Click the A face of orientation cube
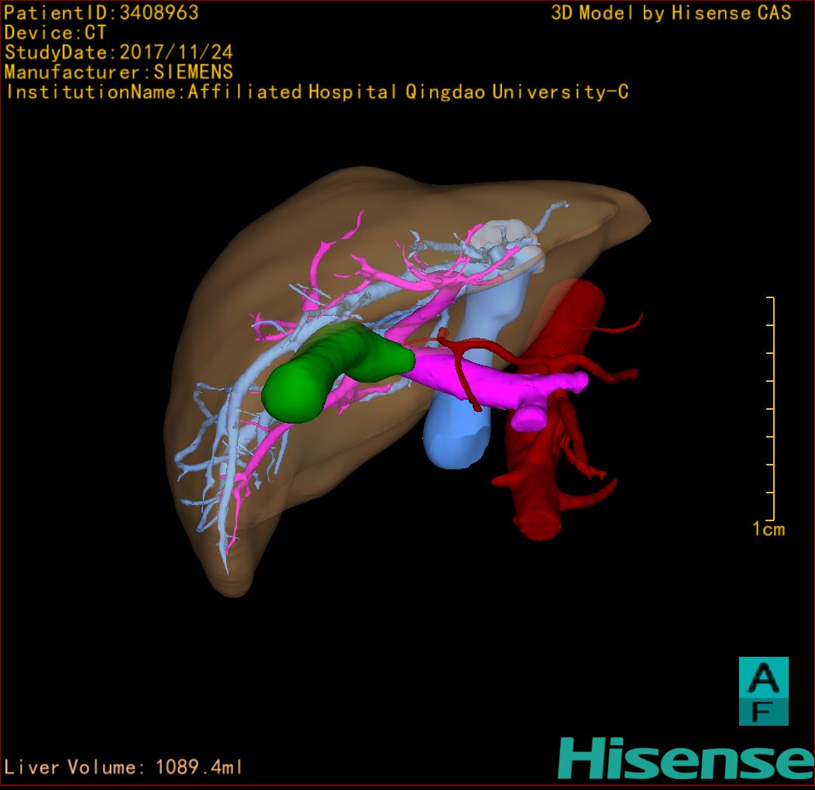 pos(763,678)
